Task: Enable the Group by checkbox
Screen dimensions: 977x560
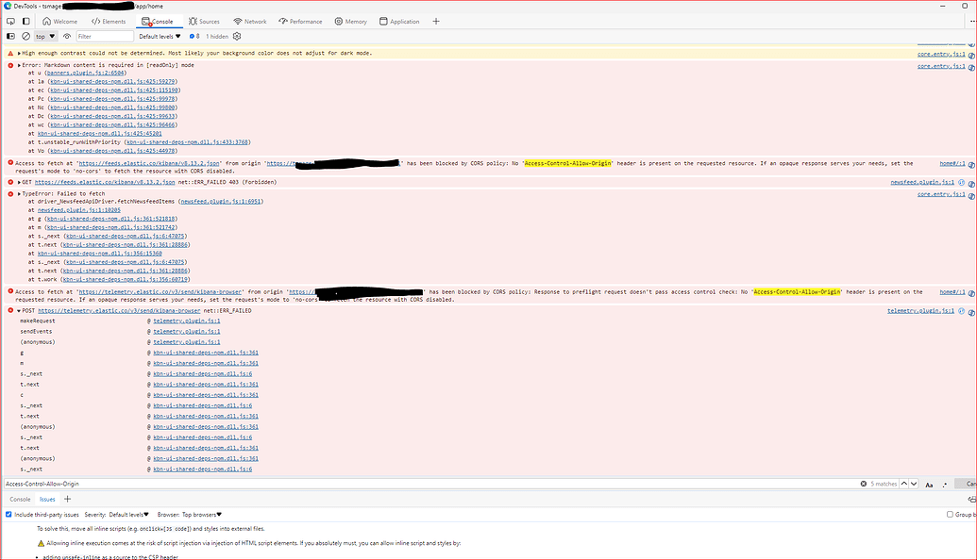Action: pos(952,515)
